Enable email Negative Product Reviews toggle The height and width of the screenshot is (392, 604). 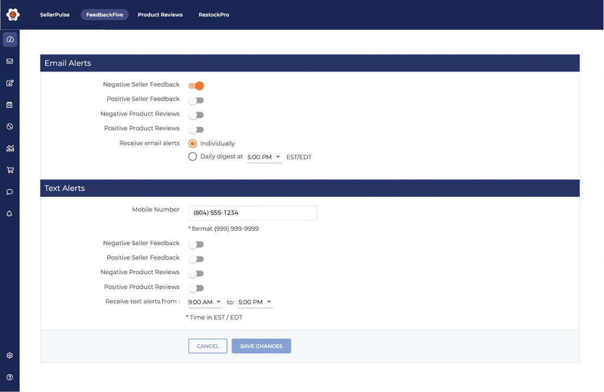(196, 115)
